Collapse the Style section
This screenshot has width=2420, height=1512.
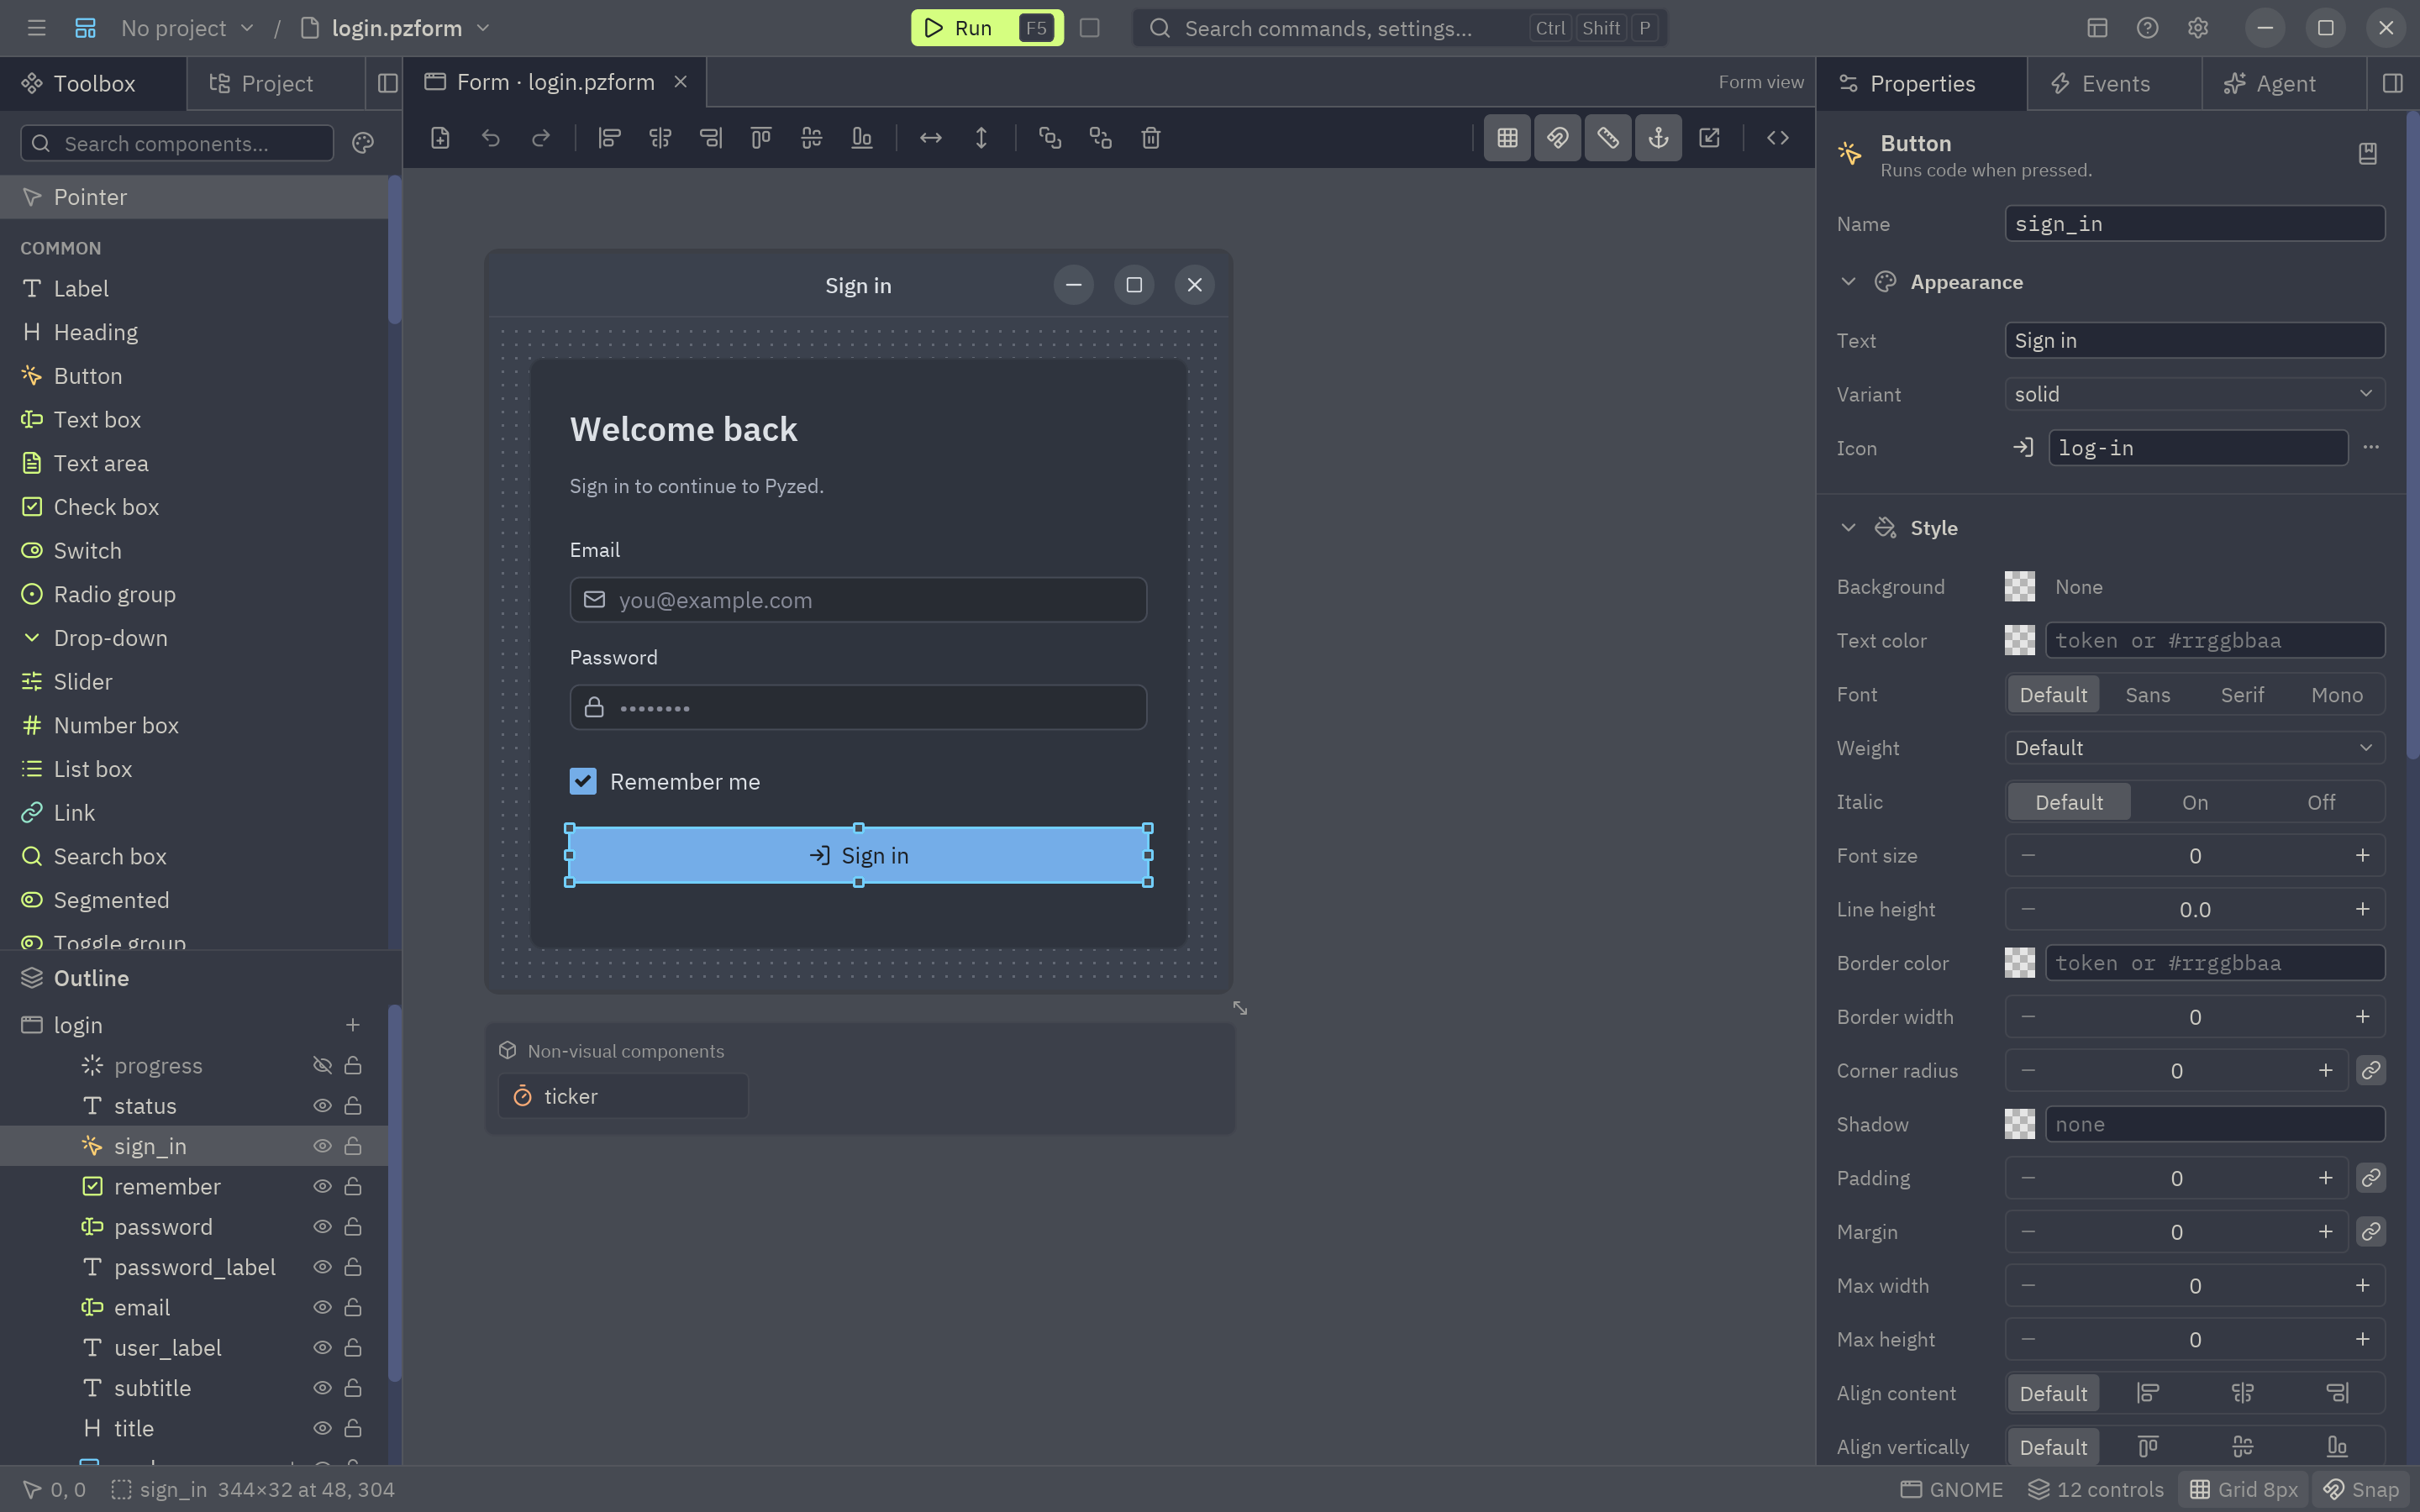point(1848,528)
